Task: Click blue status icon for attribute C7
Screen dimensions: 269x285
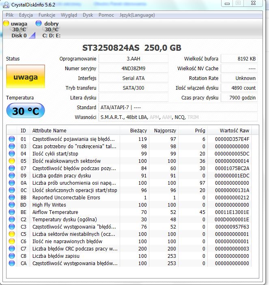Action: 12,248
